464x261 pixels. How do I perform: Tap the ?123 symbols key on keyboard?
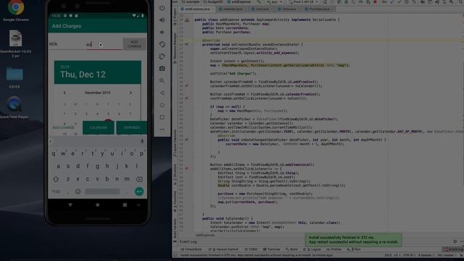pyautogui.click(x=57, y=191)
